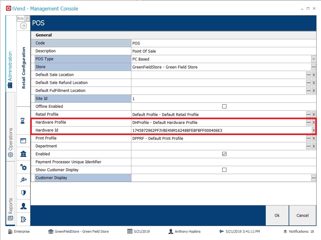Click GreenFieldStore - Green Field Store status text

pyautogui.click(x=82, y=231)
